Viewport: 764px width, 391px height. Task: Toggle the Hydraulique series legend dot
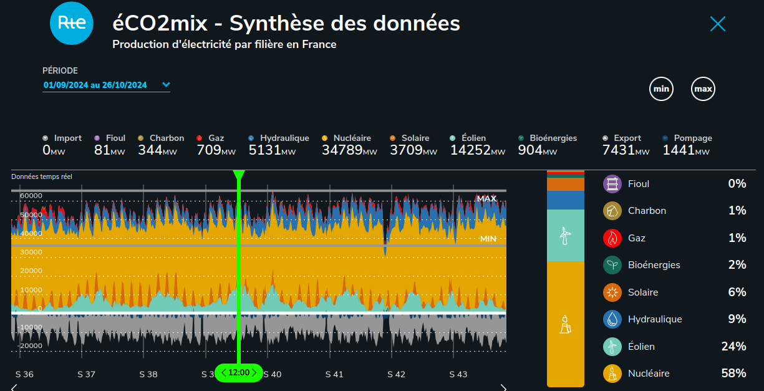coord(251,138)
